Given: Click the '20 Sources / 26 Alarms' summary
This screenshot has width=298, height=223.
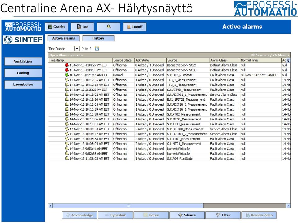Looking at the screenshot, I should click(x=270, y=55).
